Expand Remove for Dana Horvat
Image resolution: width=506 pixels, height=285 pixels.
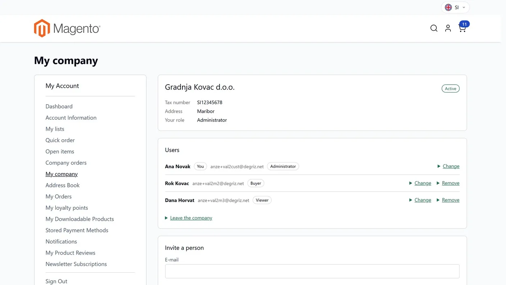click(x=448, y=200)
